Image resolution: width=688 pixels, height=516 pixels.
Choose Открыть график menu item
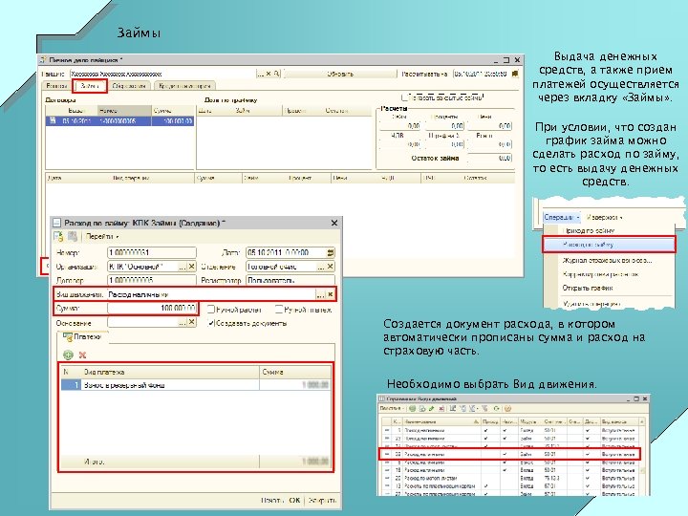(x=587, y=289)
